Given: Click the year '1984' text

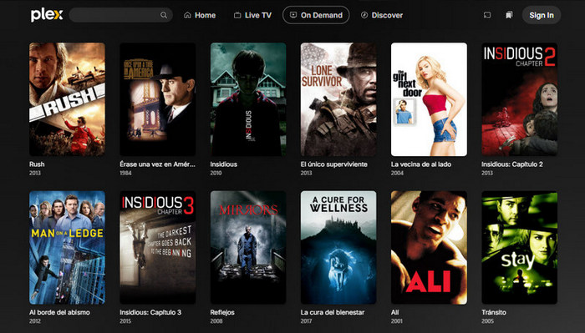Looking at the screenshot, I should [x=125, y=174].
